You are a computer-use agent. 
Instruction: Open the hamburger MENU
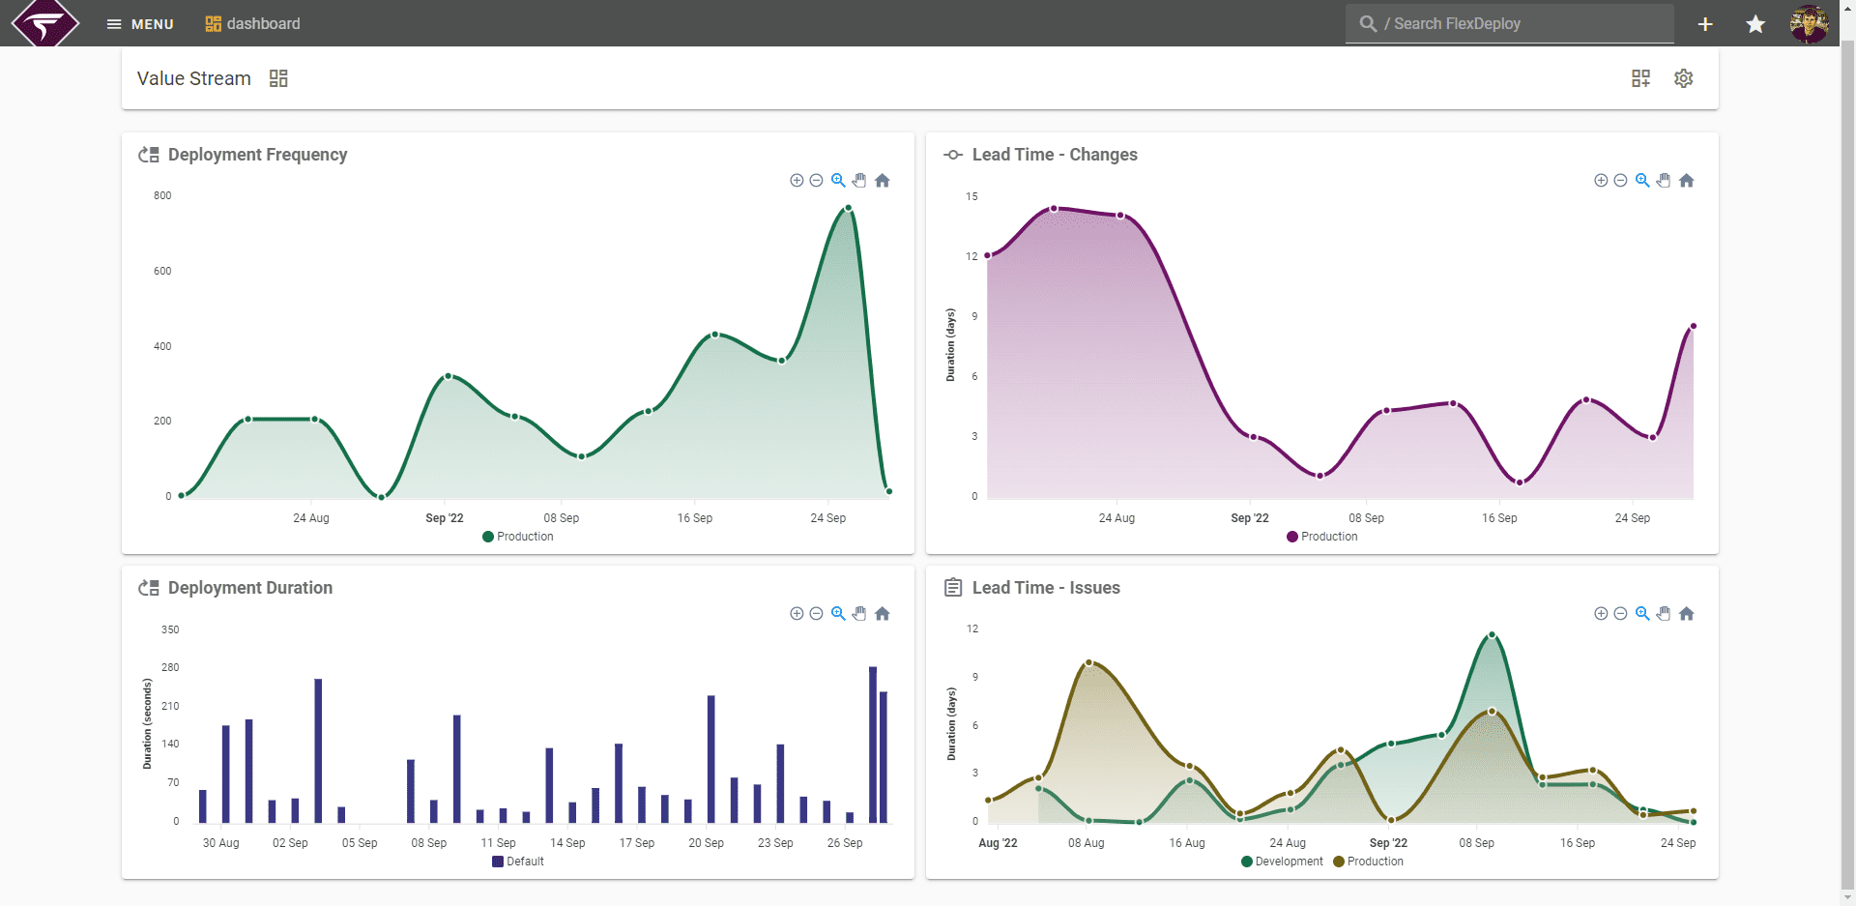click(140, 24)
